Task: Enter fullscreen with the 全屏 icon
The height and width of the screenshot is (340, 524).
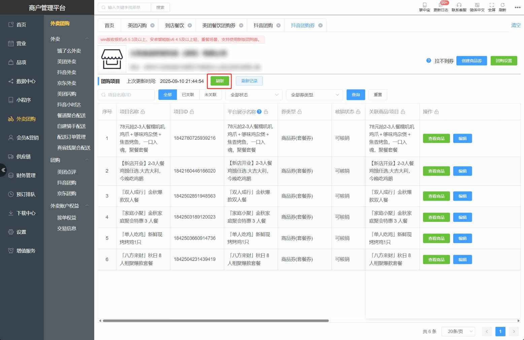Action: [492, 7]
